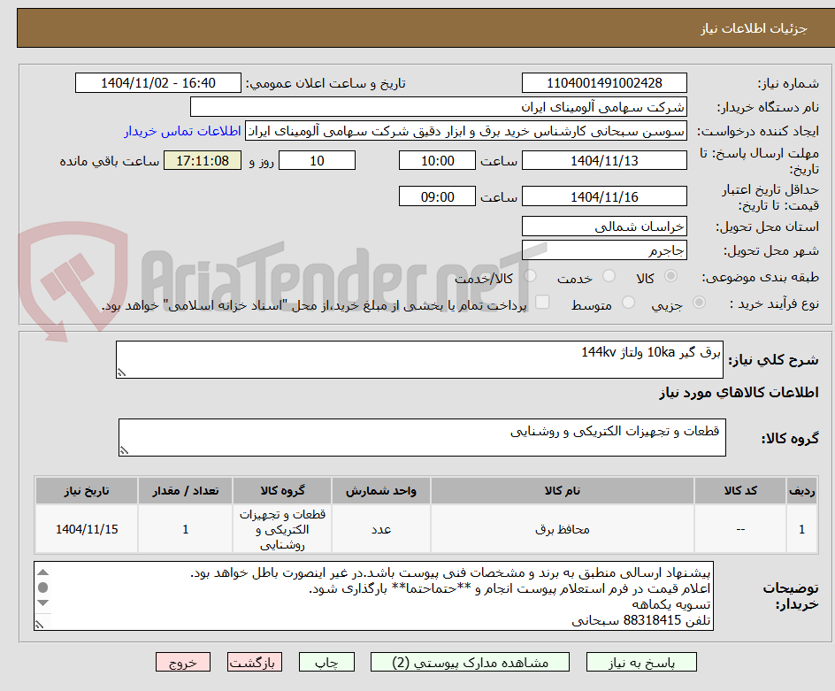The width and height of the screenshot is (835, 691).
Task: Click the چاپ print button
Action: [x=326, y=662]
